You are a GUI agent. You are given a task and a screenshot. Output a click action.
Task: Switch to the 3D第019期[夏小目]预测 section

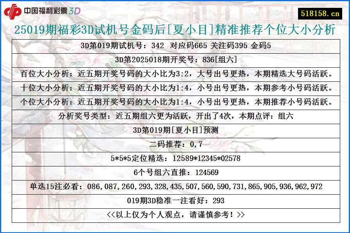175,130
